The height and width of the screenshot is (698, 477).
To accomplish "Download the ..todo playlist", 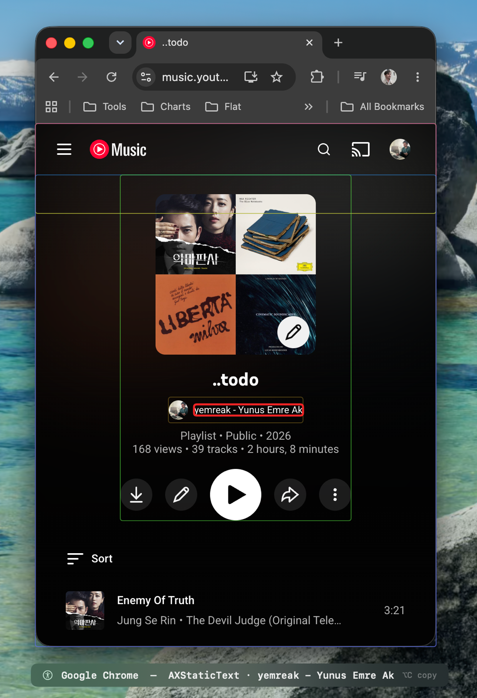I will (136, 495).
